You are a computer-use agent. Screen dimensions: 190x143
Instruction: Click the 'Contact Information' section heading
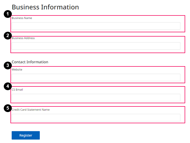click(30, 62)
